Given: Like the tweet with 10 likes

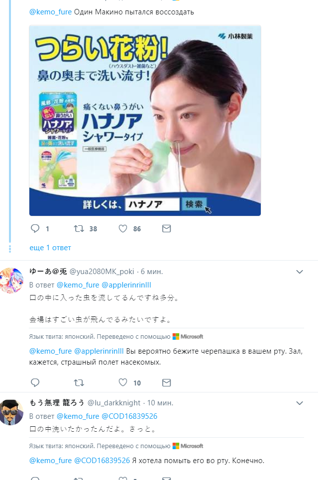Looking at the screenshot, I should pyautogui.click(x=123, y=383).
